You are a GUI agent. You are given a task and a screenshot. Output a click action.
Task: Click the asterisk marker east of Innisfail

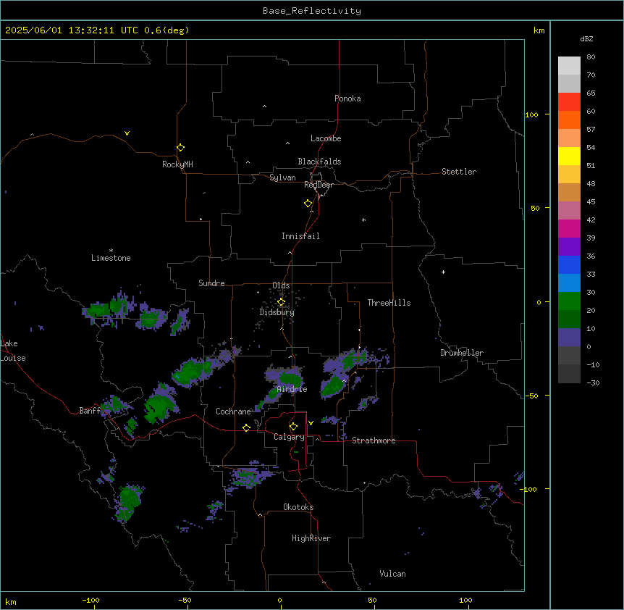point(363,220)
